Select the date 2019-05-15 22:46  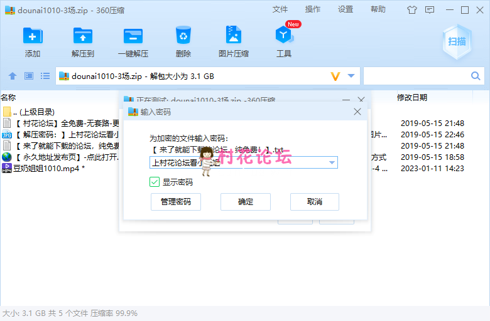[432, 134]
